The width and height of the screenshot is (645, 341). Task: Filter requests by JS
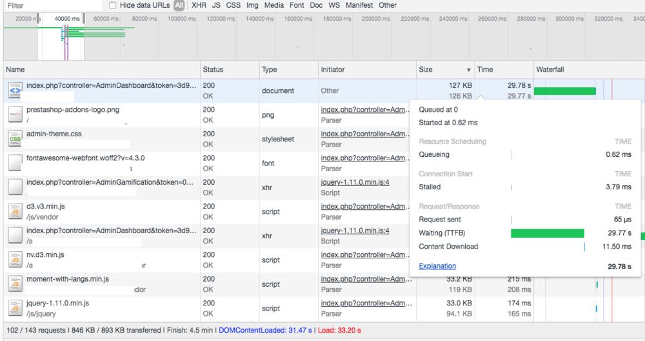point(216,5)
